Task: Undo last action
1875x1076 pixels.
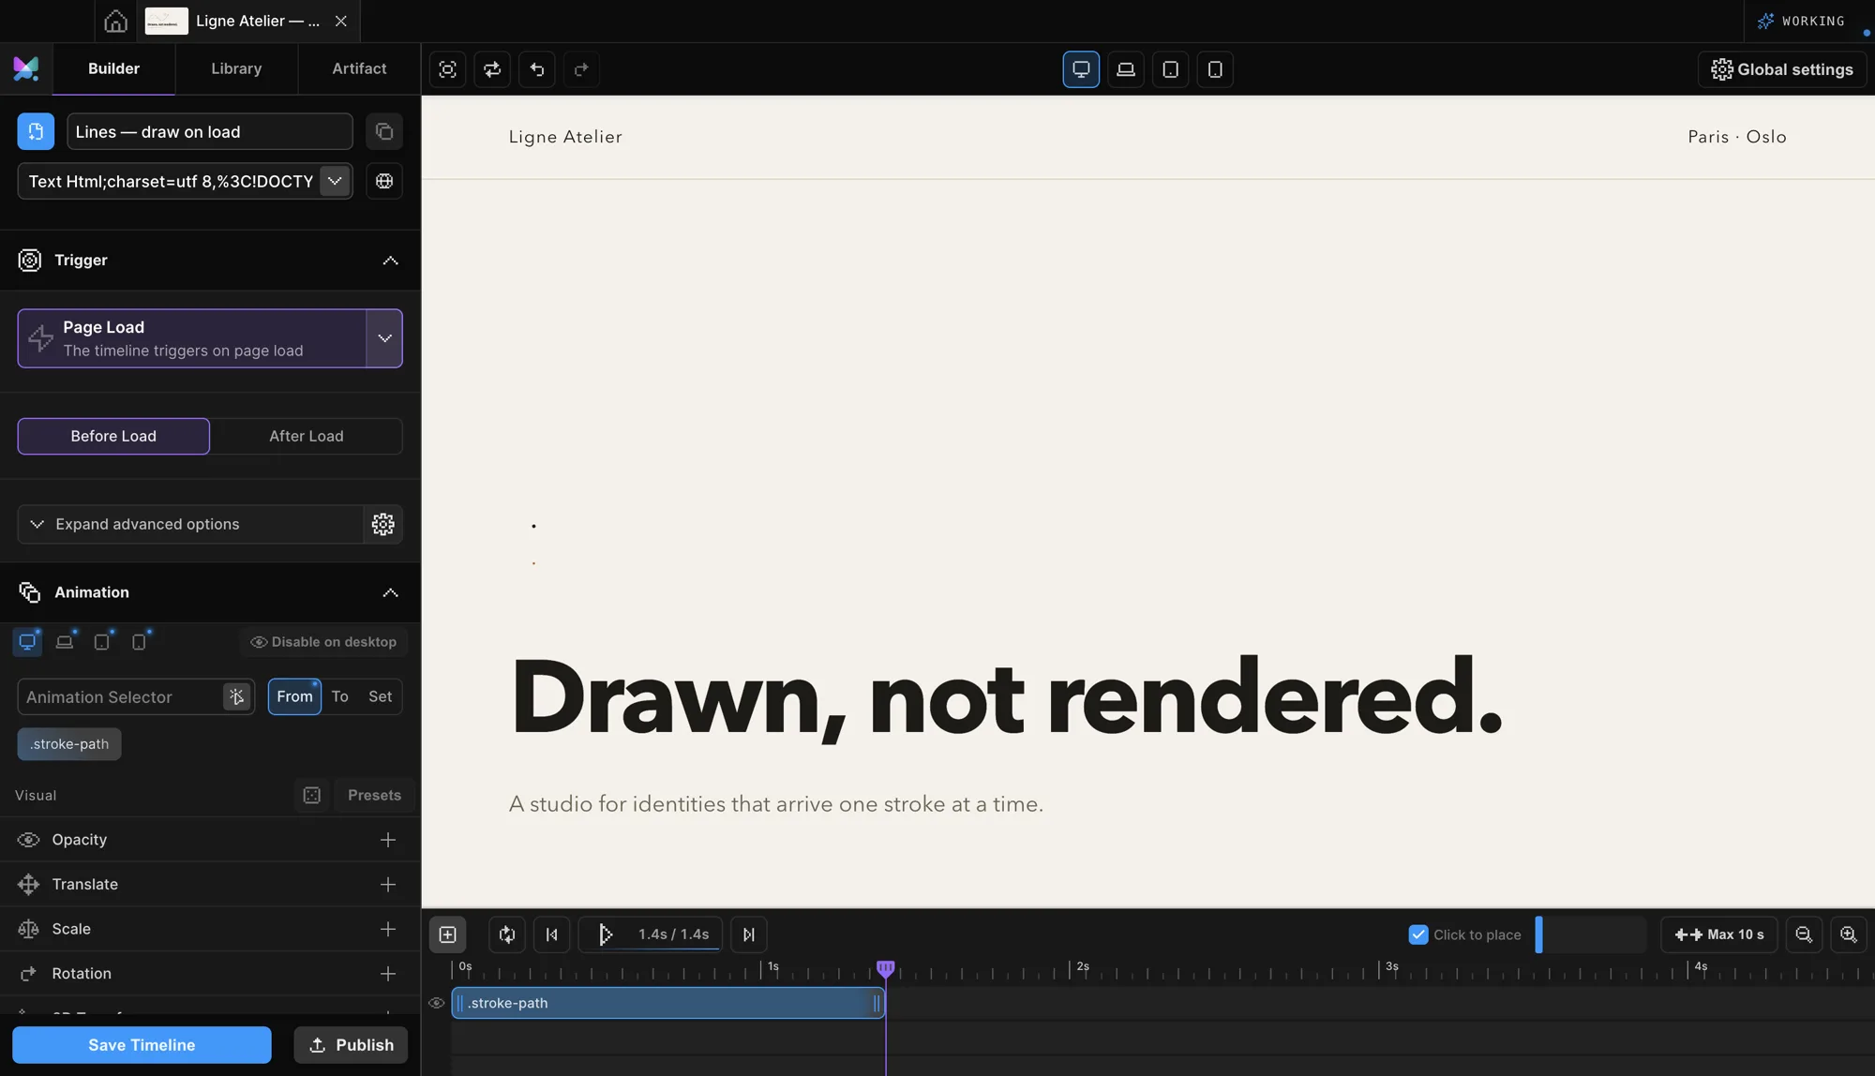Action: click(537, 69)
